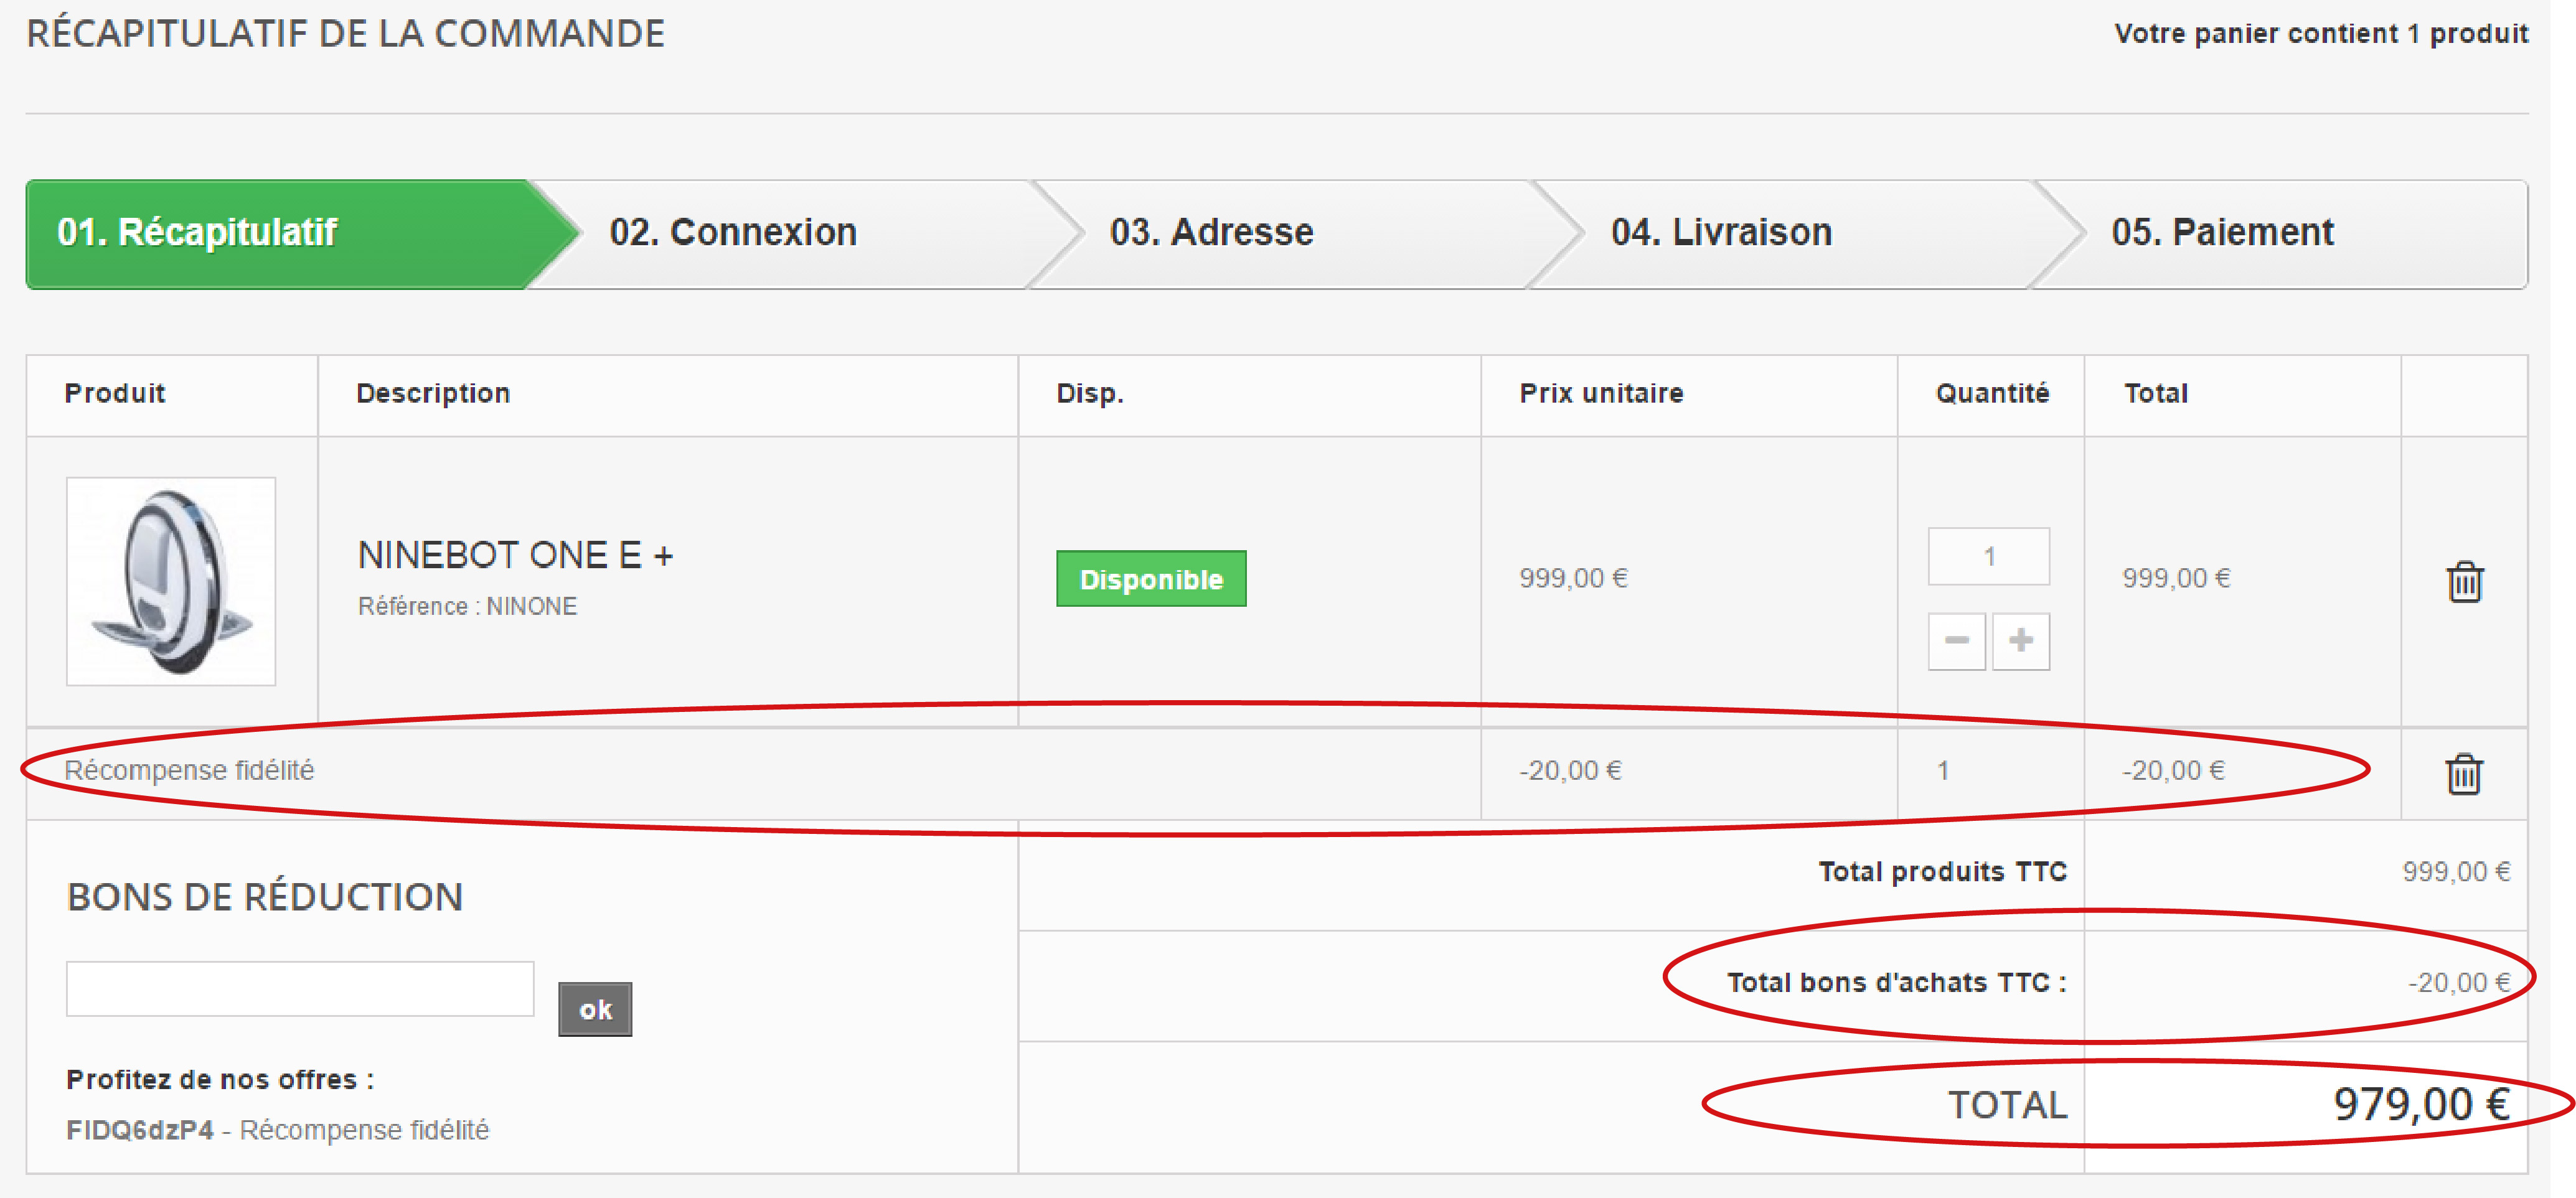2576x1198 pixels.
Task: Apply the FIDQ6dzP4 voucher code link
Action: coord(140,1130)
